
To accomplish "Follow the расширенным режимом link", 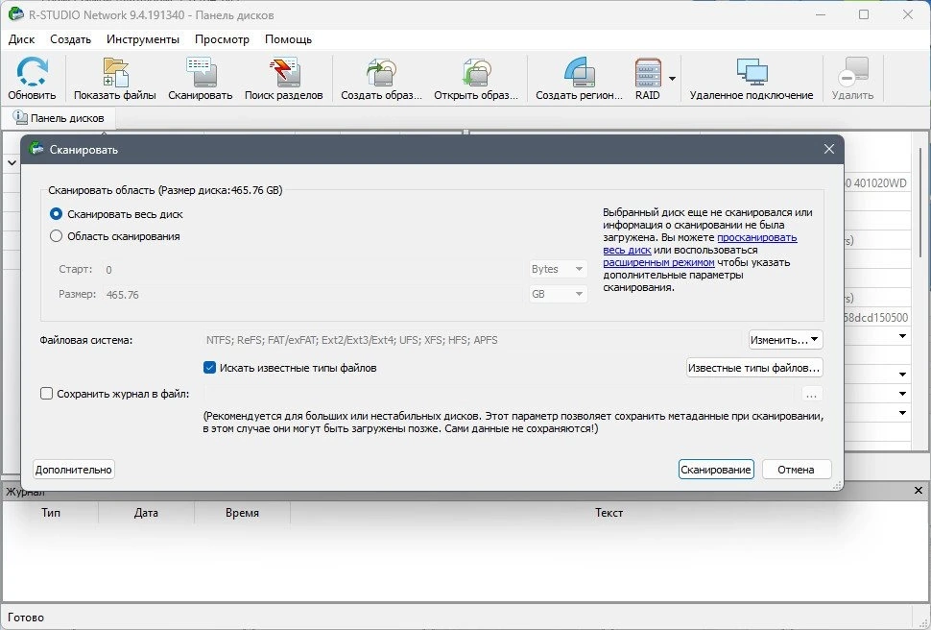I will (658, 262).
